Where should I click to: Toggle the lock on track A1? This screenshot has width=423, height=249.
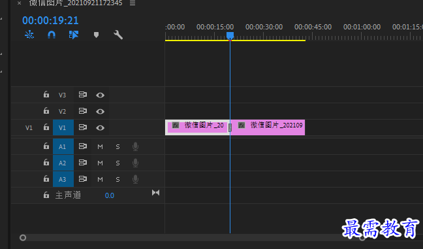click(x=46, y=146)
